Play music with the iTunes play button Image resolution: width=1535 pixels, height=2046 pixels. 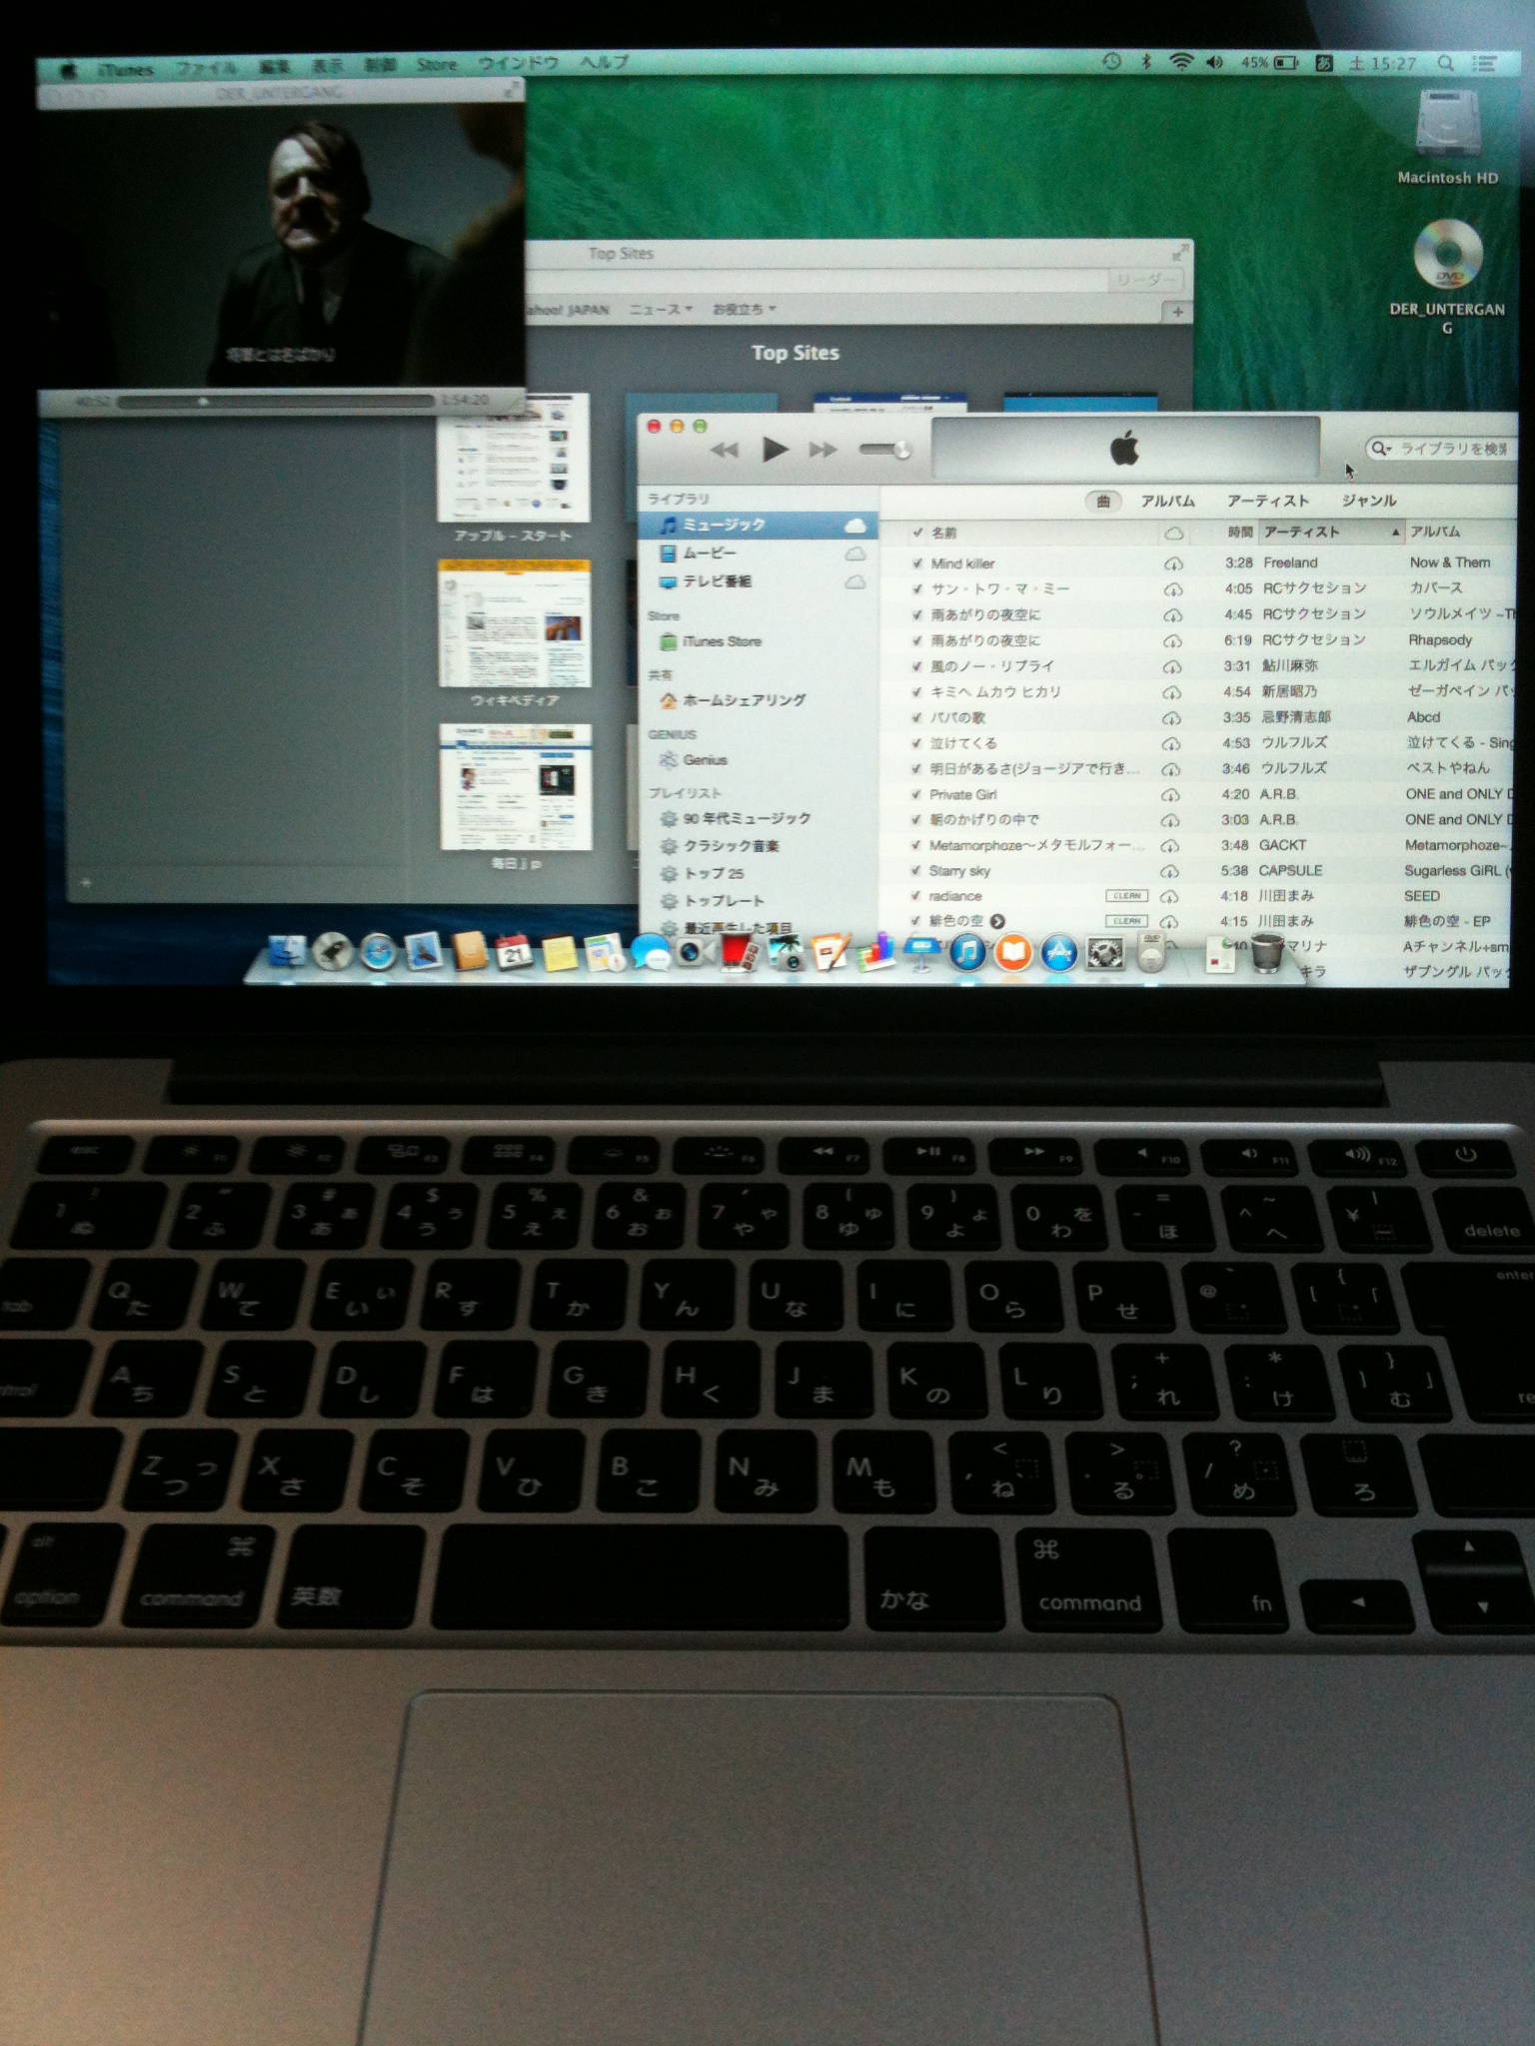click(774, 450)
